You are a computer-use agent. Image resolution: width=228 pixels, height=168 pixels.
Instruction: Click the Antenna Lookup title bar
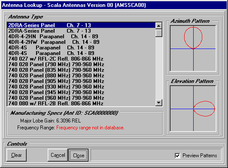click(x=114, y=5)
